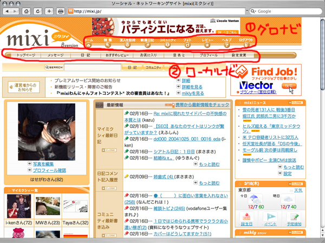Click the mixi favicon in the address bar
The image size is (325, 243).
pos(70,11)
